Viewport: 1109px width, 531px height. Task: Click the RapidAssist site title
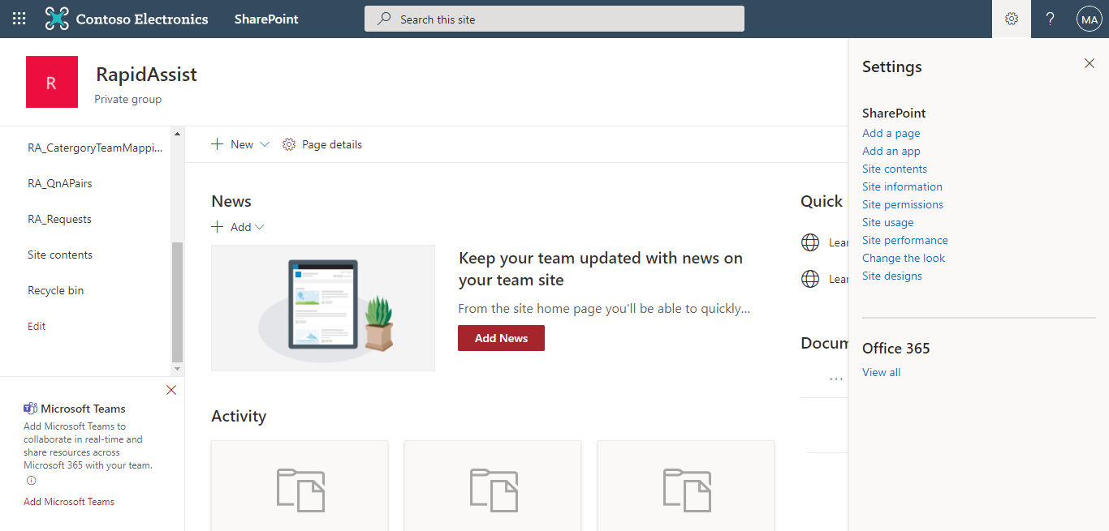click(146, 75)
